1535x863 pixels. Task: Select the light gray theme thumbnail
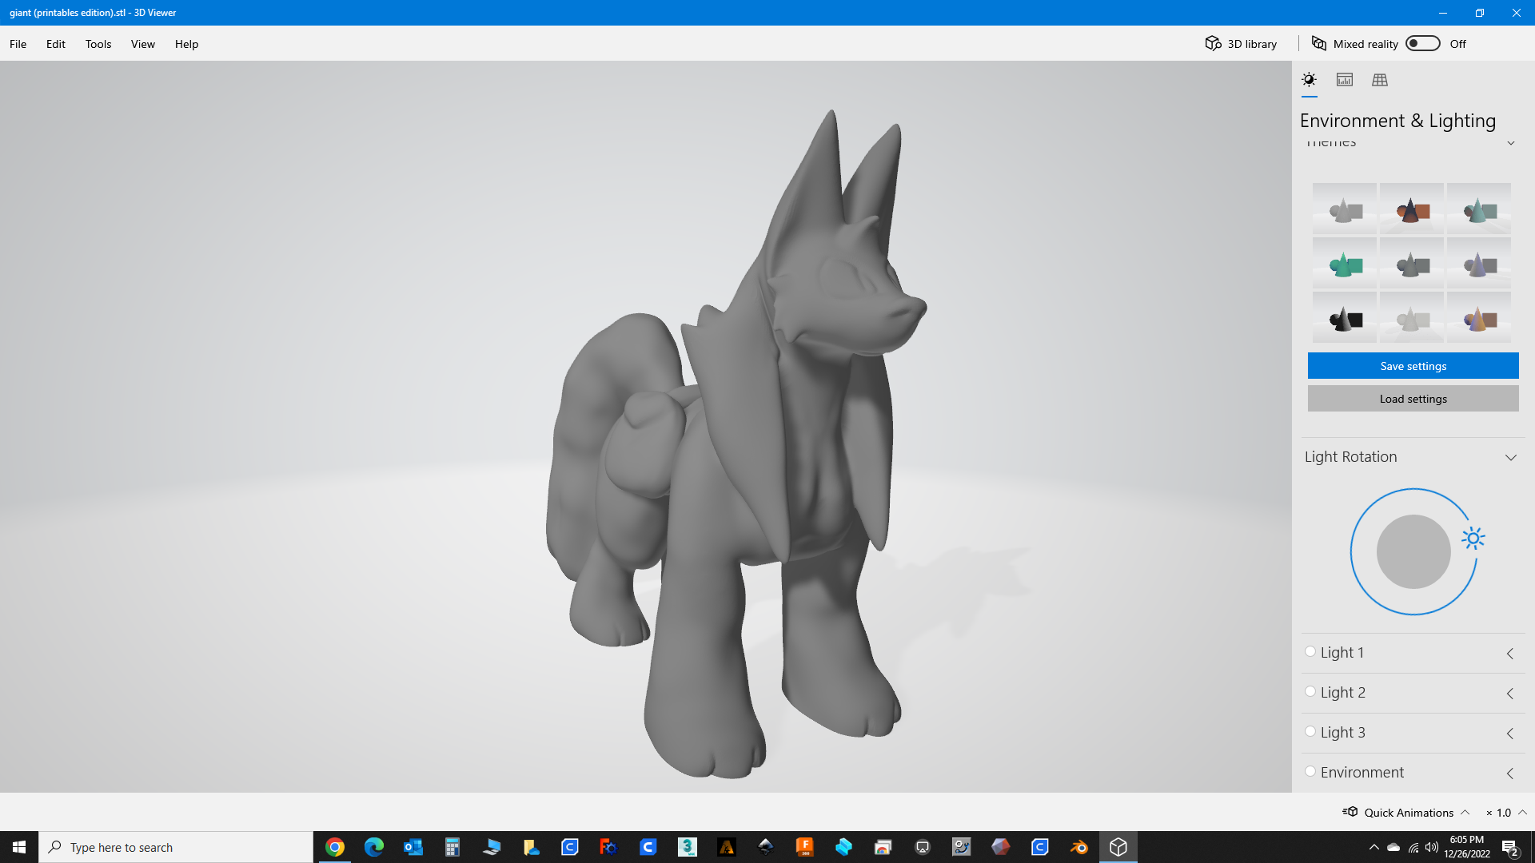(1345, 209)
